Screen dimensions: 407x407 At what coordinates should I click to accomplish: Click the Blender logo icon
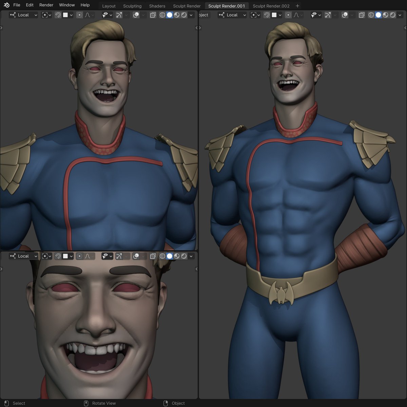pyautogui.click(x=6, y=5)
